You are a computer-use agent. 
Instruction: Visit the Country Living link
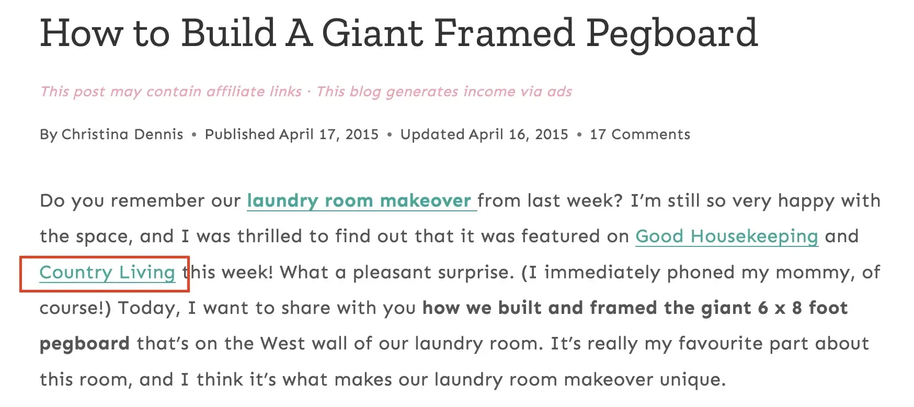coord(107,273)
